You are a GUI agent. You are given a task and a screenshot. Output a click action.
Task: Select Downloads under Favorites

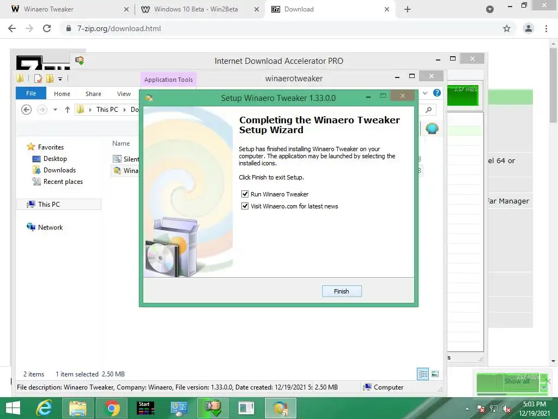[59, 170]
